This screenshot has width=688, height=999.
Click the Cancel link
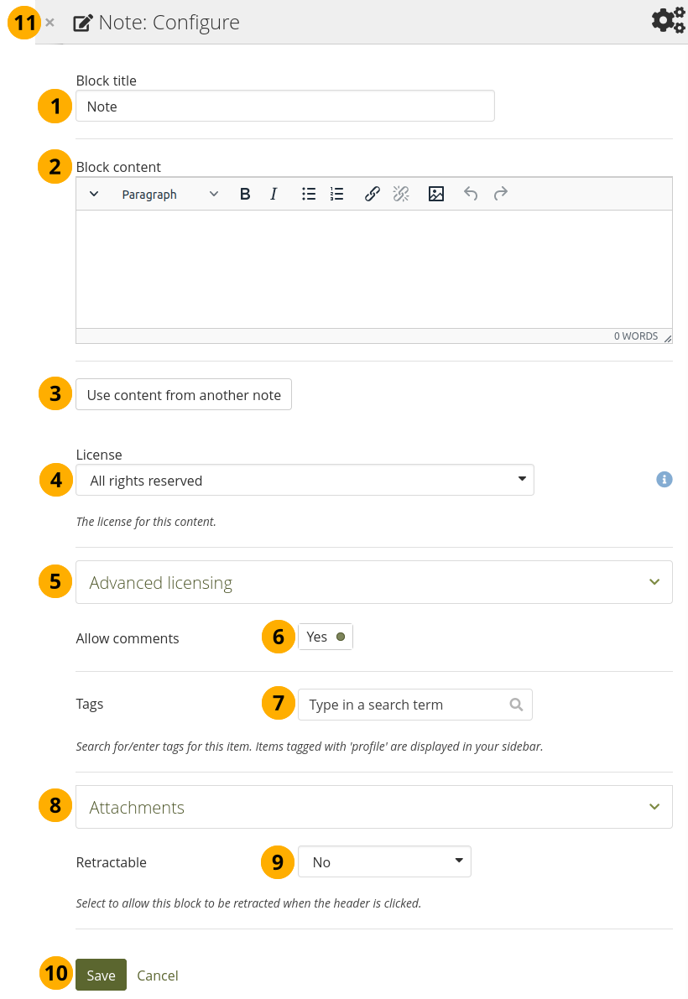pos(158,976)
